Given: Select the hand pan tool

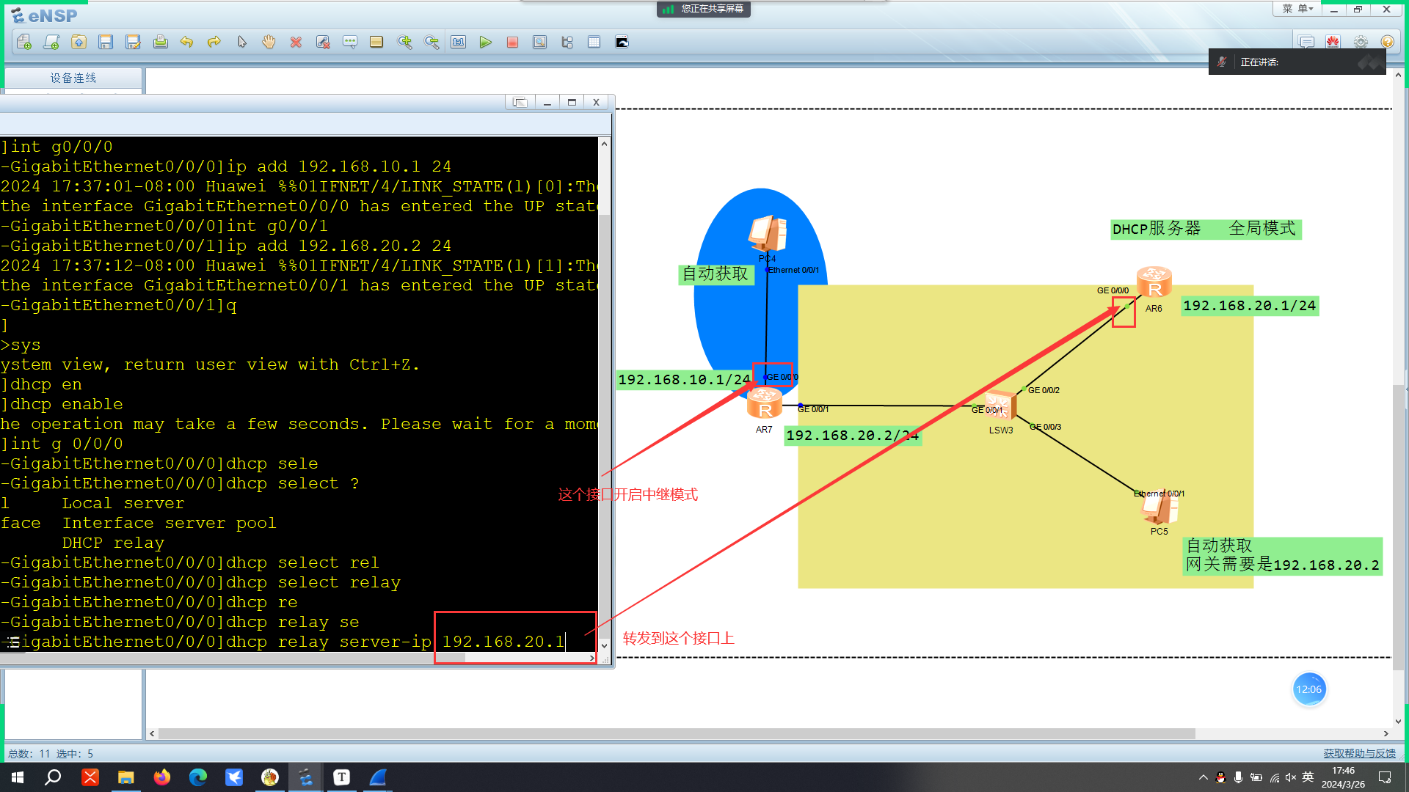Looking at the screenshot, I should click(x=268, y=42).
